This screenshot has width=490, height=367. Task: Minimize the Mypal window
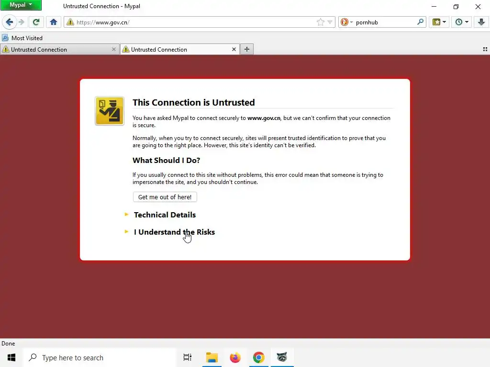(x=434, y=6)
